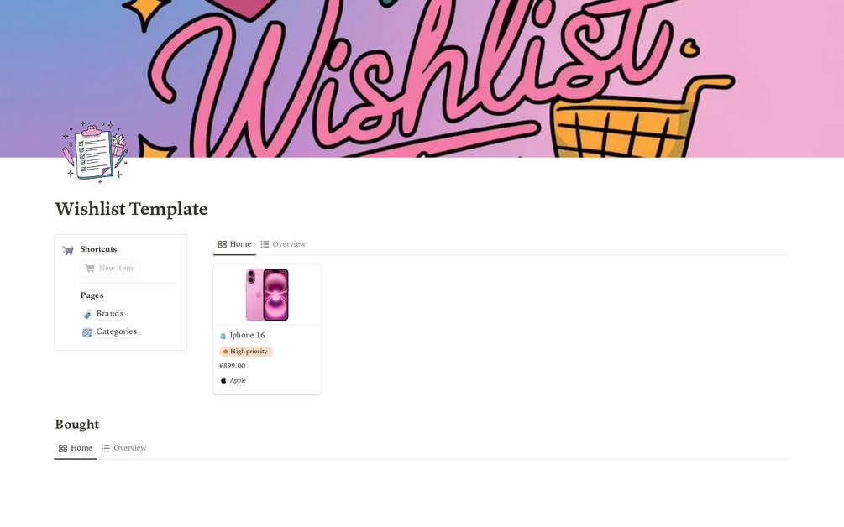Screen dimensions: 844x527
Task: Click the Categories page icon
Action: pos(86,332)
